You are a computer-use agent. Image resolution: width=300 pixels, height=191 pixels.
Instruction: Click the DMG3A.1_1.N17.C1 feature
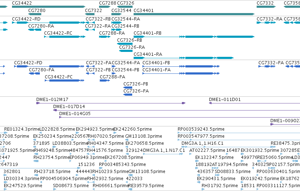163,154
